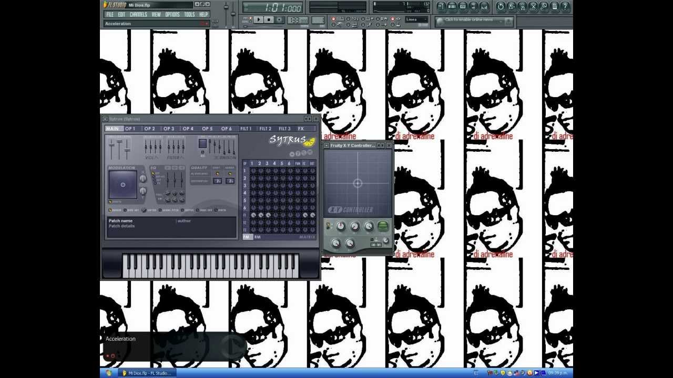The width and height of the screenshot is (673, 378).
Task: Toggle the last checkbox in Sytrus bottom row
Action: pyautogui.click(x=216, y=210)
